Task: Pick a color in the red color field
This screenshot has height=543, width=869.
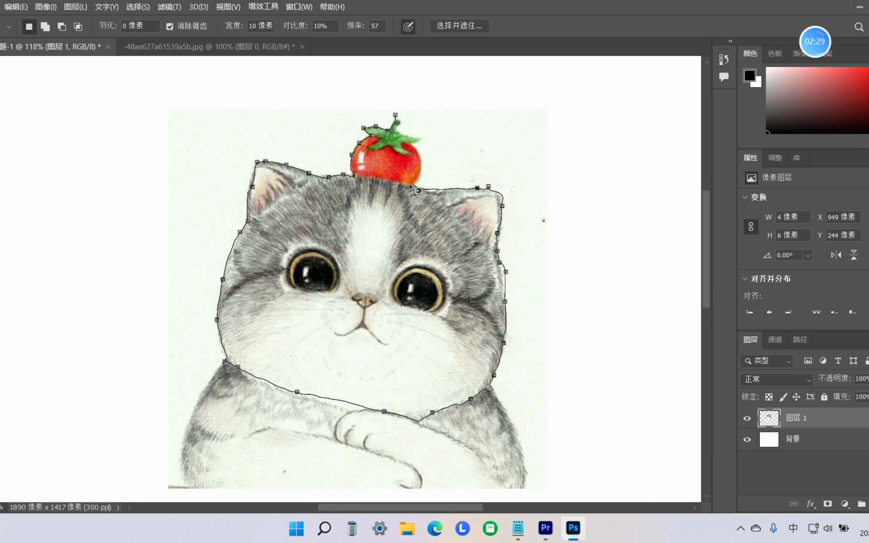Action: 817,101
